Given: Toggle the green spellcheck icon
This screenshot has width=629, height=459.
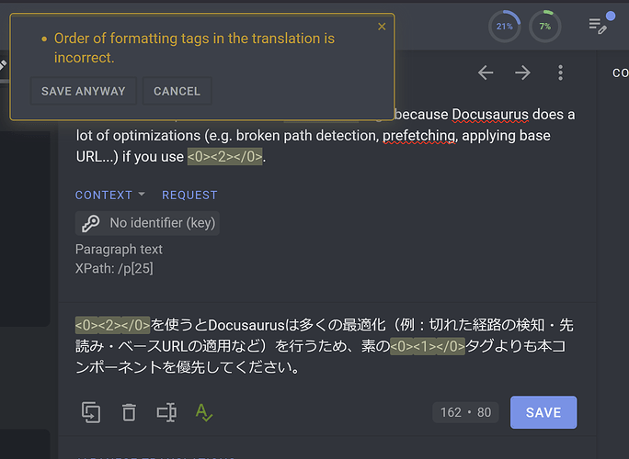Looking at the screenshot, I should click(x=204, y=412).
